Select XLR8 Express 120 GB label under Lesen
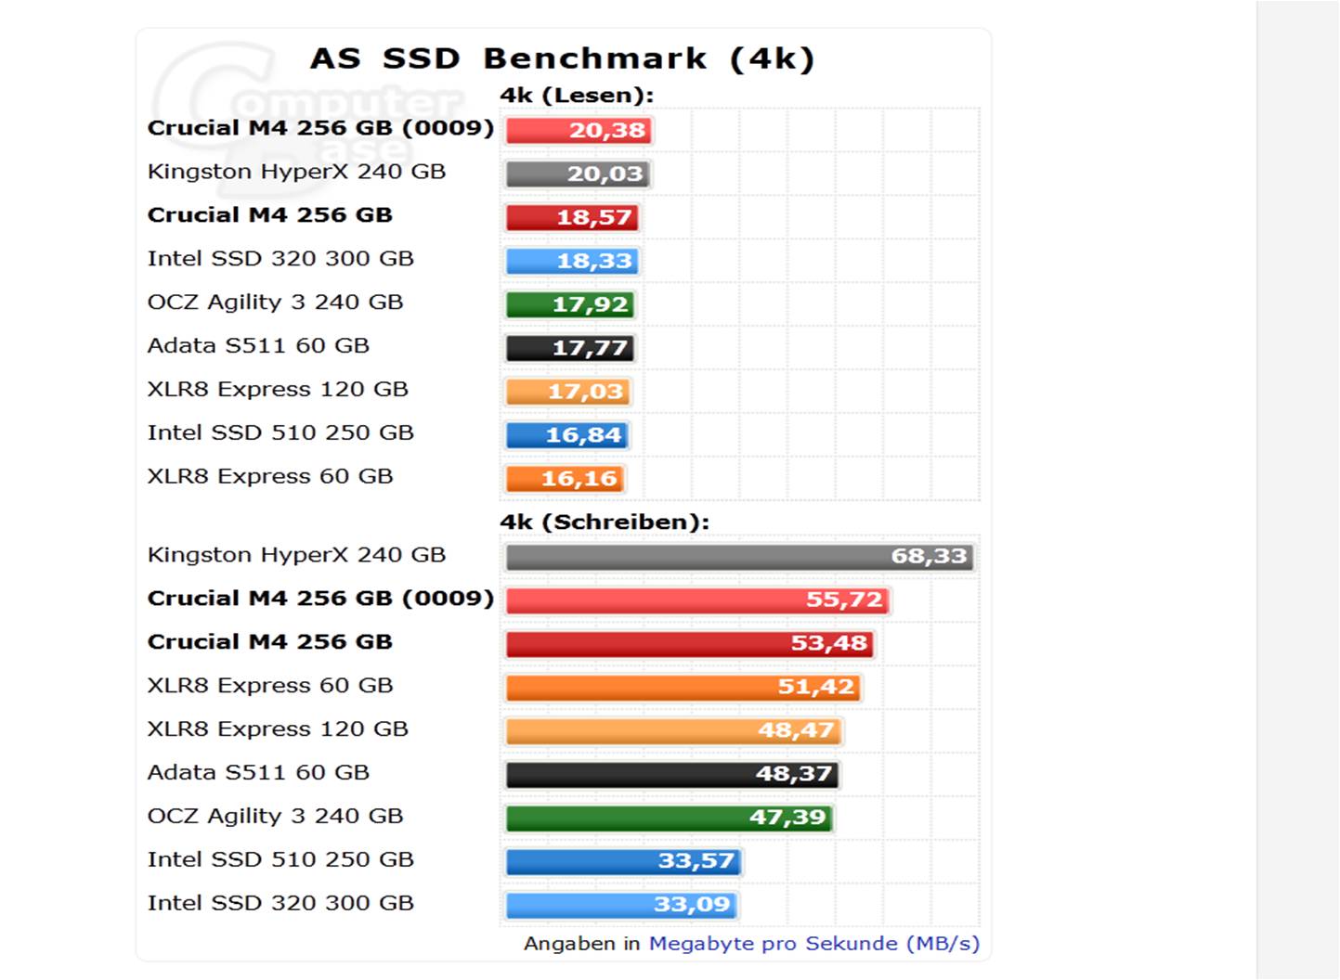Image resolution: width=1340 pixels, height=980 pixels. point(278,391)
